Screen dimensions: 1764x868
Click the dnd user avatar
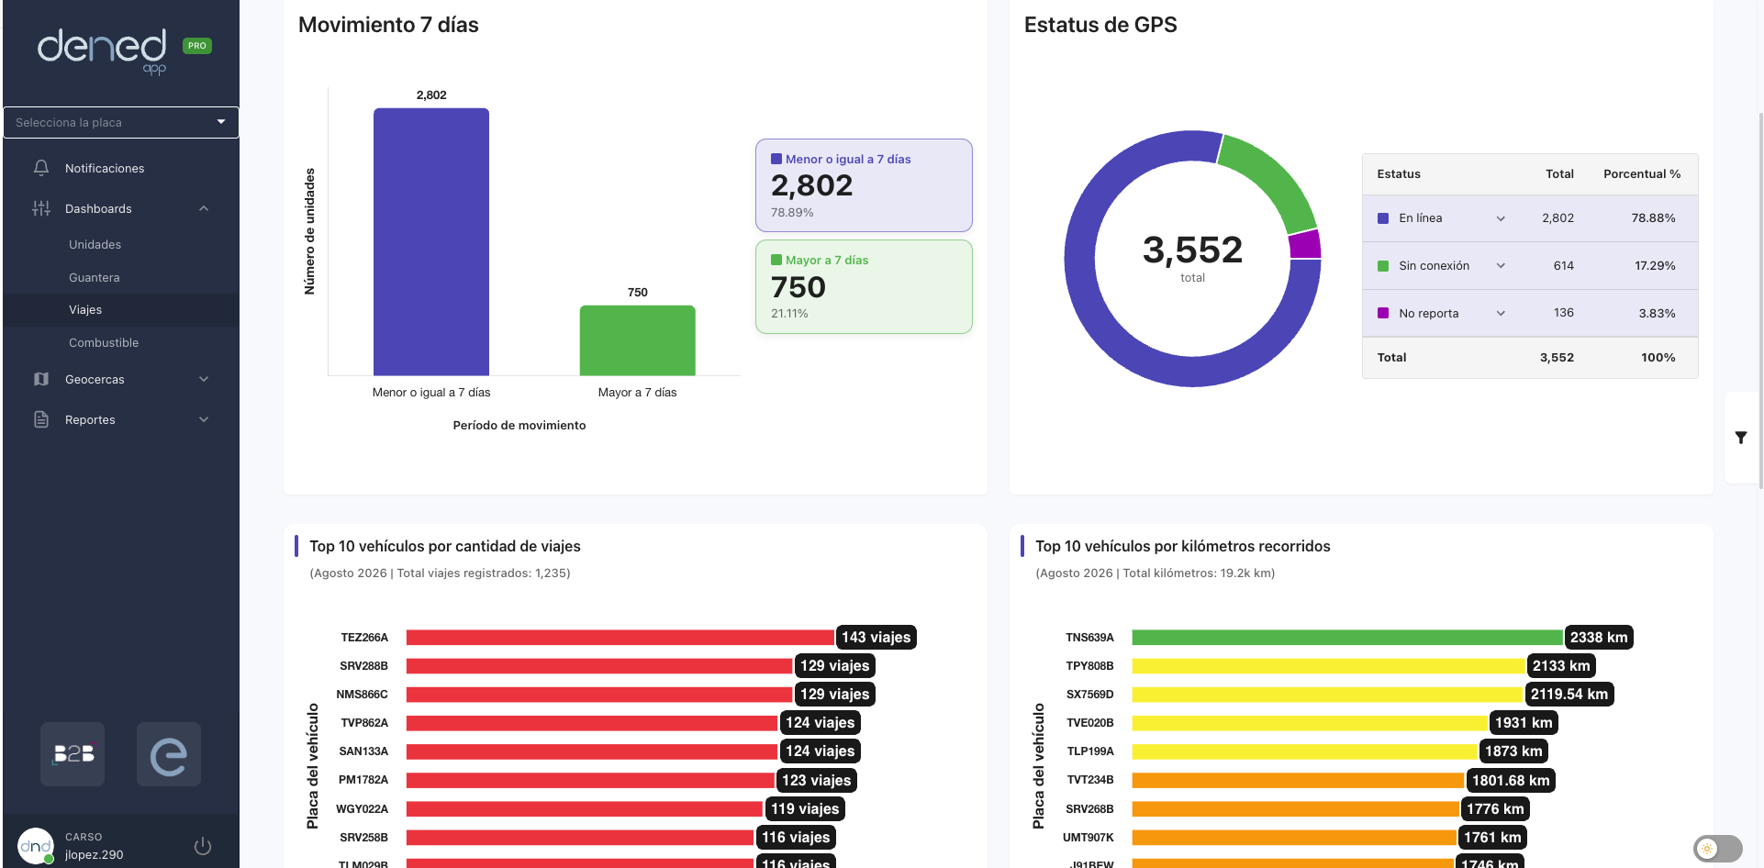pyautogui.click(x=36, y=846)
